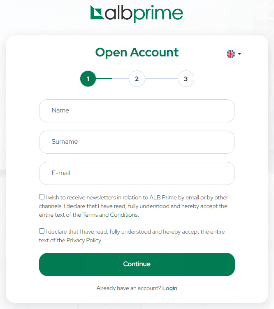The image size is (274, 309).
Task: Click the UK flag language icon
Action: (231, 54)
